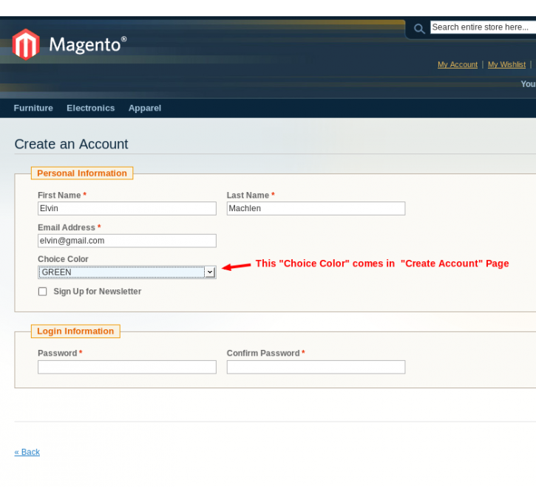Click the search magnifier icon
This screenshot has height=502, width=536.
click(419, 28)
